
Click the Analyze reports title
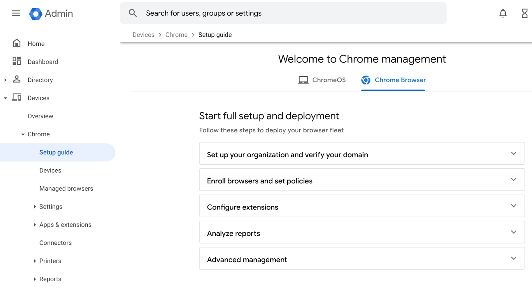233,233
